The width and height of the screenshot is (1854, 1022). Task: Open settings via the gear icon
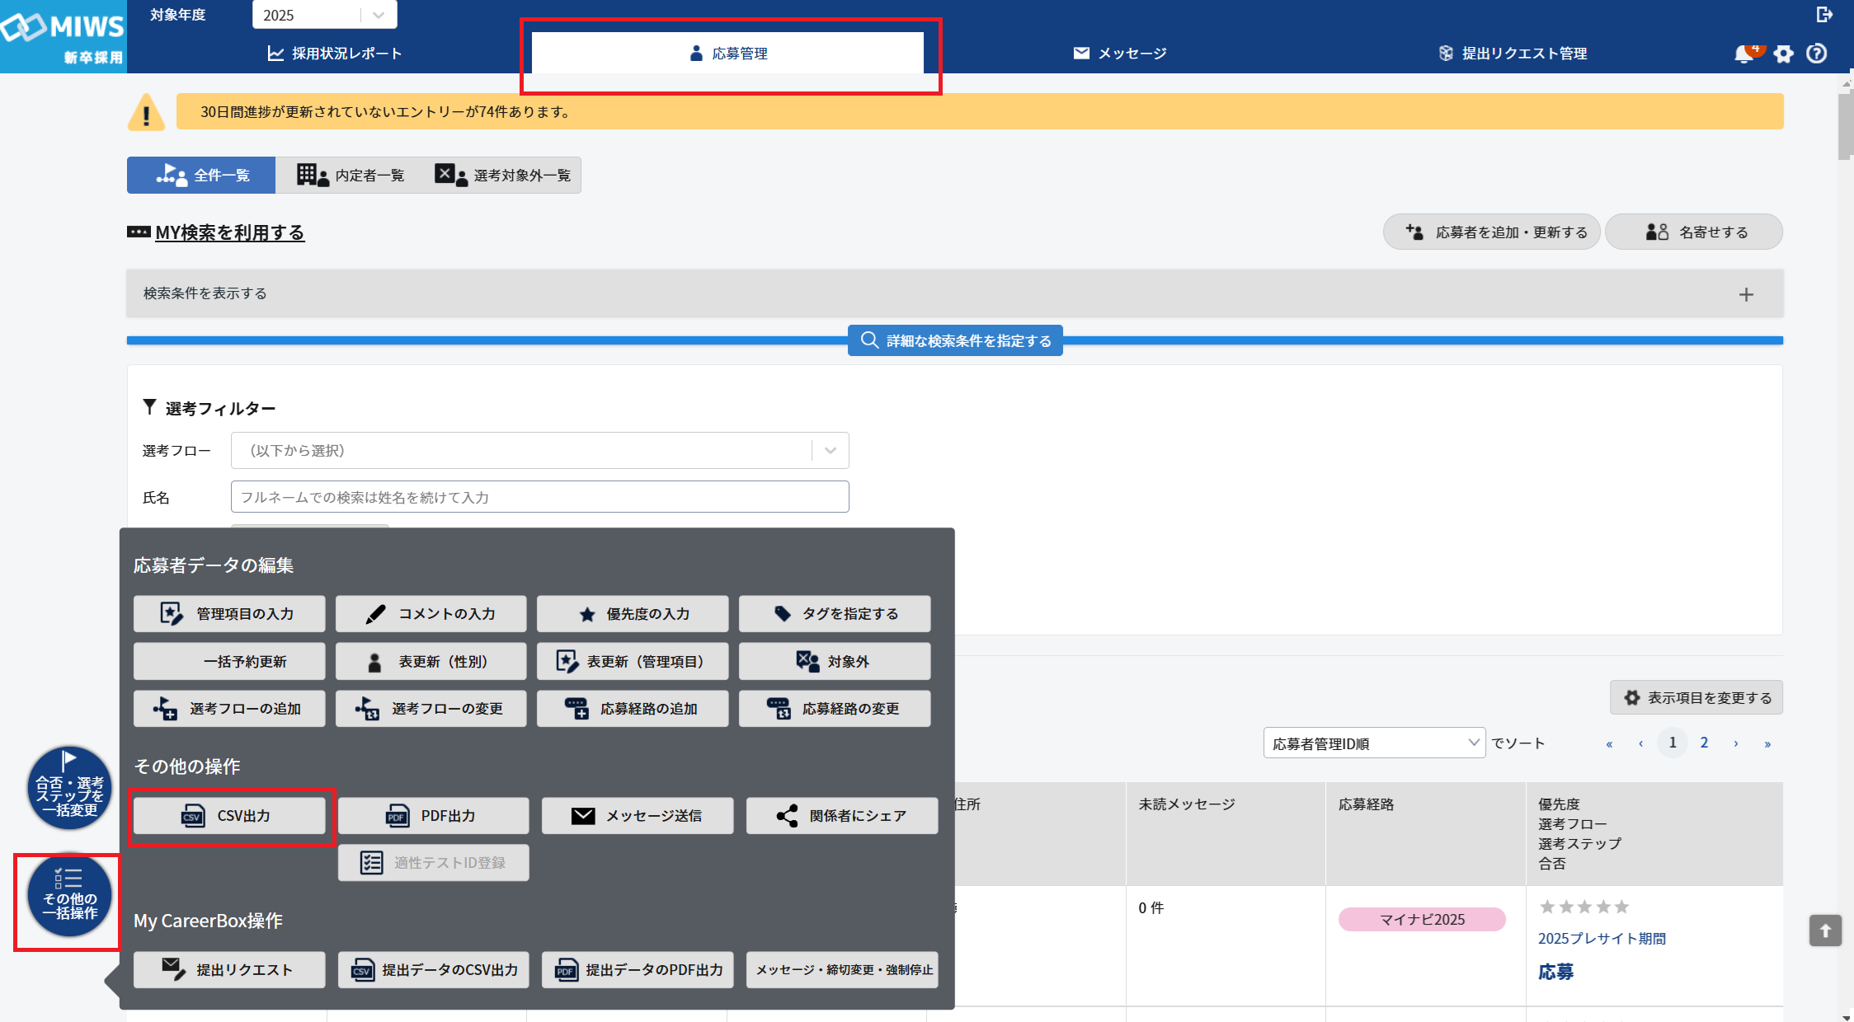pyautogui.click(x=1783, y=54)
